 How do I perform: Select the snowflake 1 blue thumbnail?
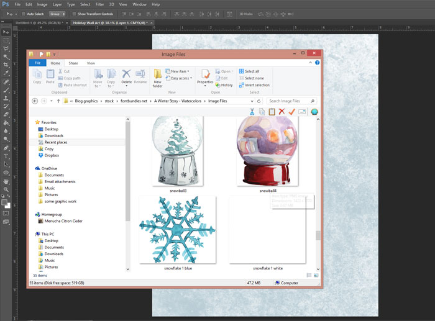coord(178,230)
